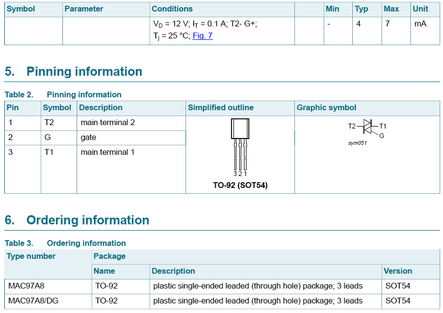Open the Fig. 7 link

point(202,36)
